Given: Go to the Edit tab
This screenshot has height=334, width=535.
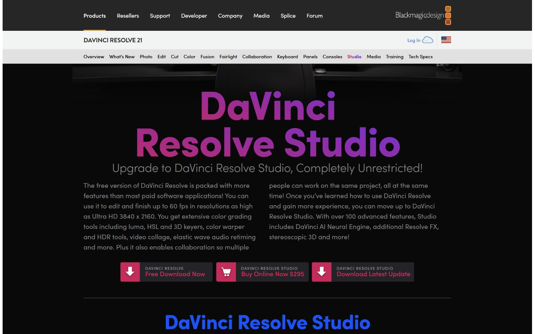Looking at the screenshot, I should click(162, 57).
